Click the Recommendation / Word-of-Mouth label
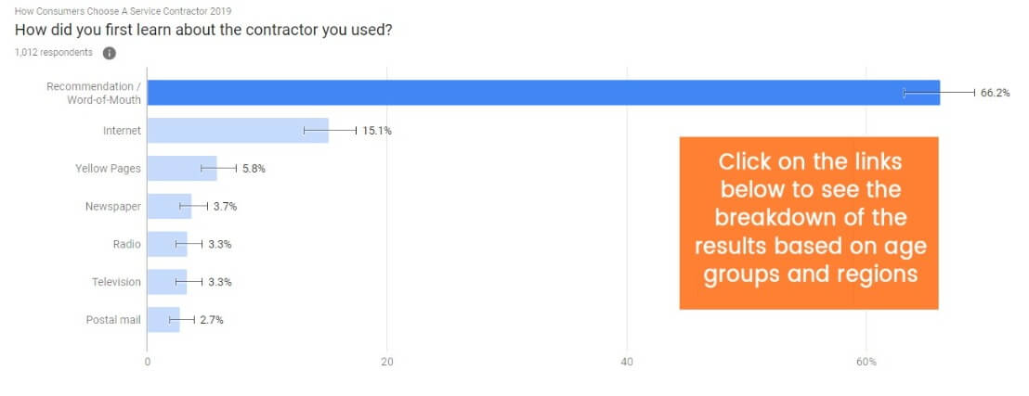Image resolution: width=1029 pixels, height=396 pixels. tap(95, 93)
